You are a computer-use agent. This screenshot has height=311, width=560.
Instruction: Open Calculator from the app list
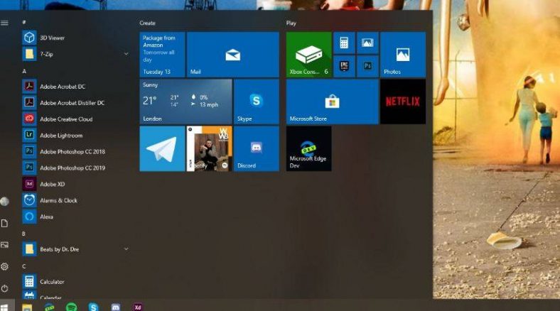[x=75, y=282]
